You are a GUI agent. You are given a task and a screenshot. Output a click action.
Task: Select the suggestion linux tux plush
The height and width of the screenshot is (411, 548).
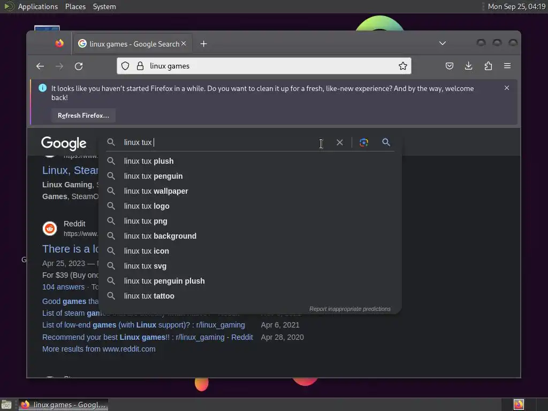pos(250,161)
